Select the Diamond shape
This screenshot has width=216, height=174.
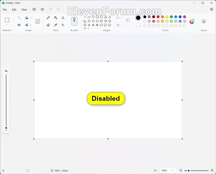89,21
